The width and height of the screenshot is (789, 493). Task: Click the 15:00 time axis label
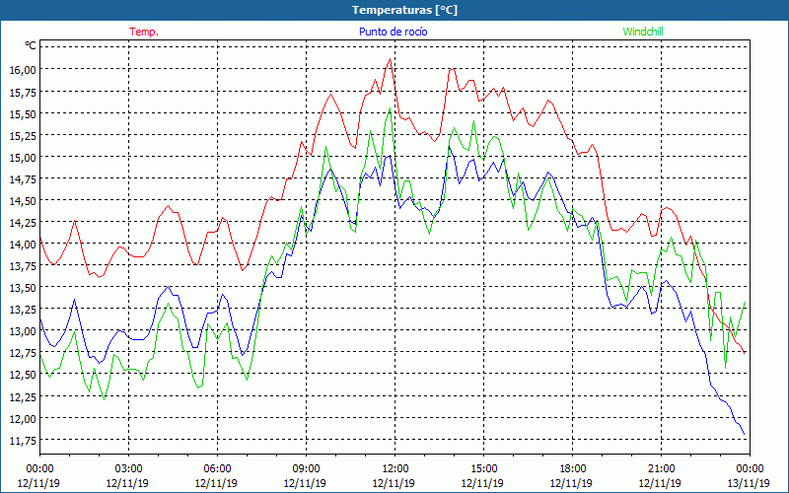coord(483,469)
